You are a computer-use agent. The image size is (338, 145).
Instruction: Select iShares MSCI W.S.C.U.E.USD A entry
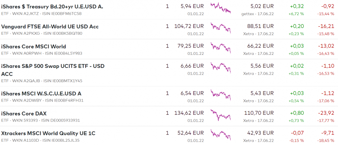click(41, 94)
